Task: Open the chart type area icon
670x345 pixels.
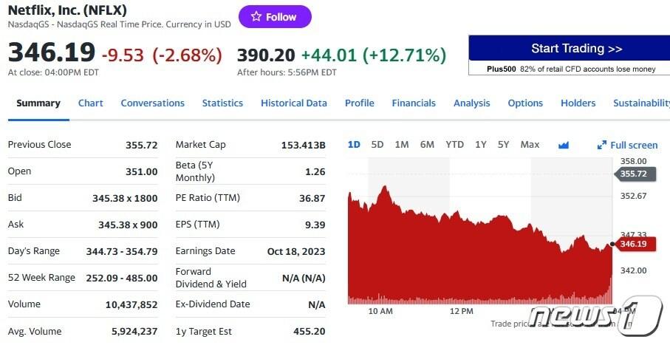Action: (564, 145)
